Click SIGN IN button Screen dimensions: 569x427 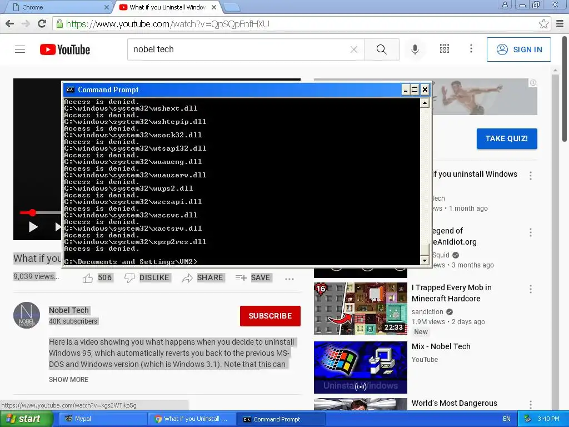(x=518, y=49)
